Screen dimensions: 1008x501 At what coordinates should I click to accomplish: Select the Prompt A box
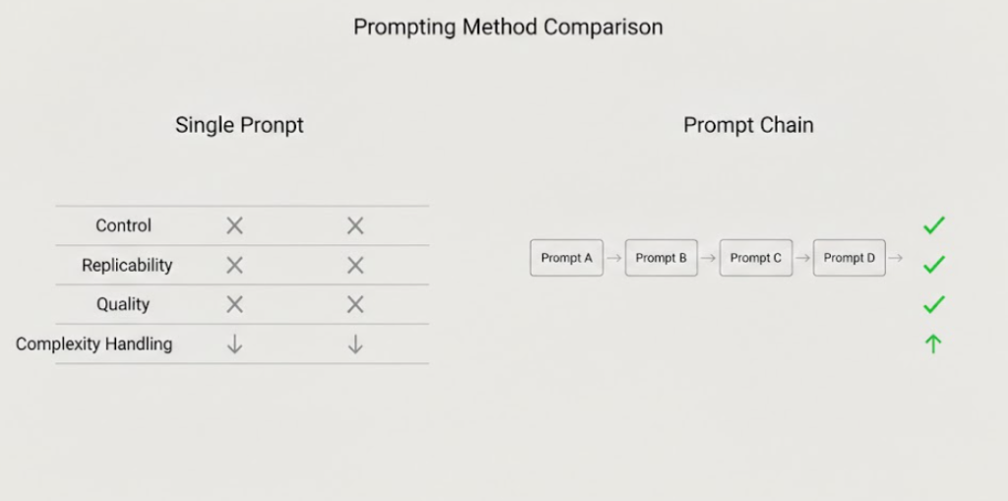(566, 258)
